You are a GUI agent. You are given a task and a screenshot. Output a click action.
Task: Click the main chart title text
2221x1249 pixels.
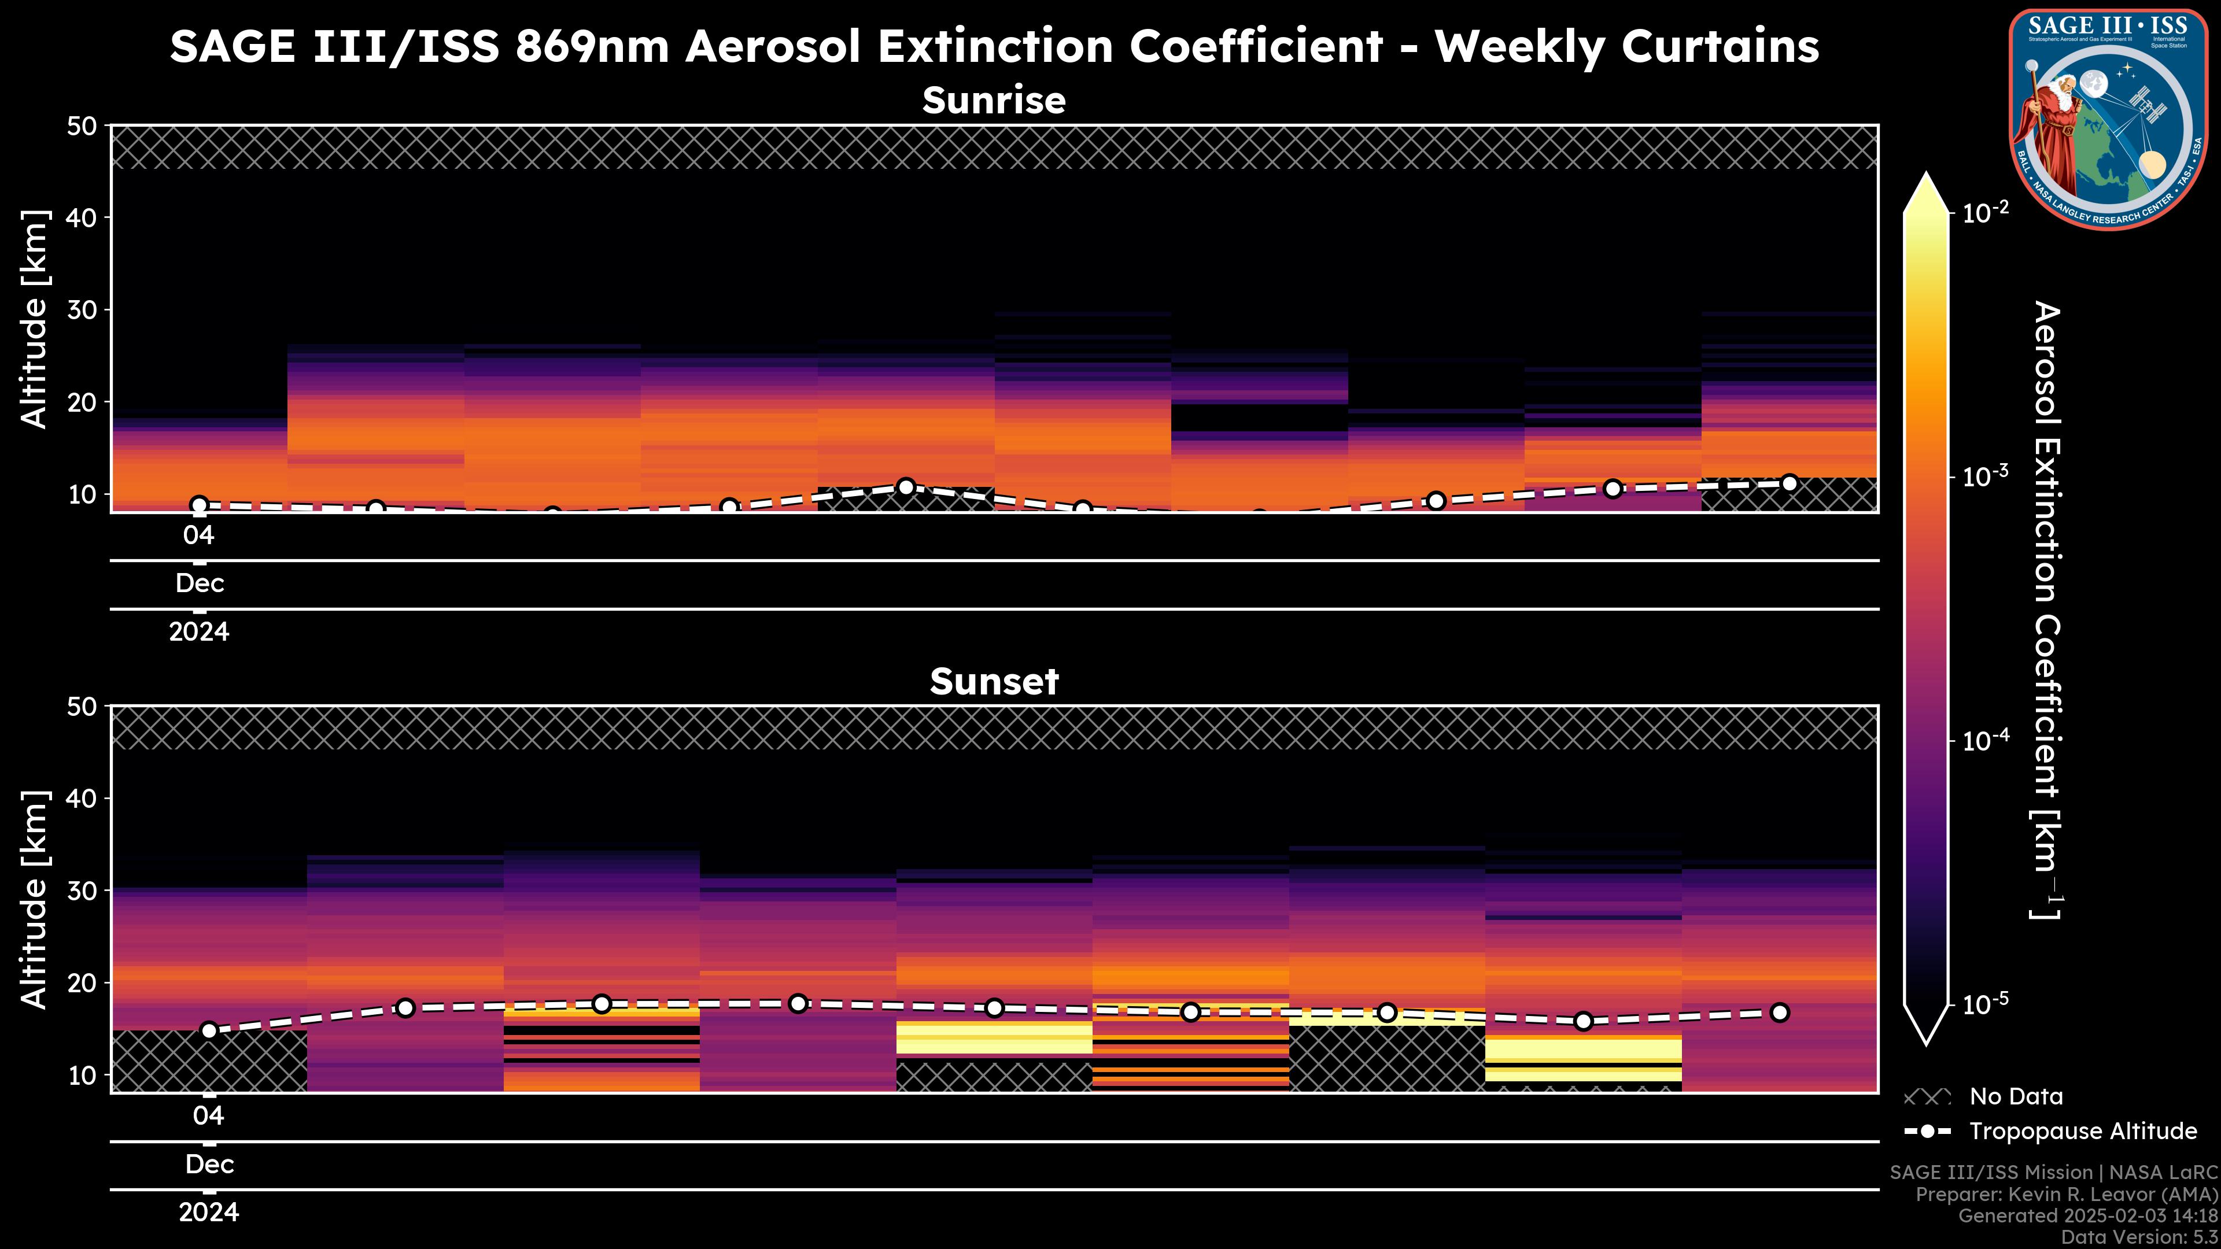tap(993, 46)
